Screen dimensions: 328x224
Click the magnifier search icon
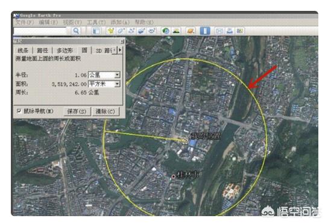pyautogui.click(x=76, y=31)
